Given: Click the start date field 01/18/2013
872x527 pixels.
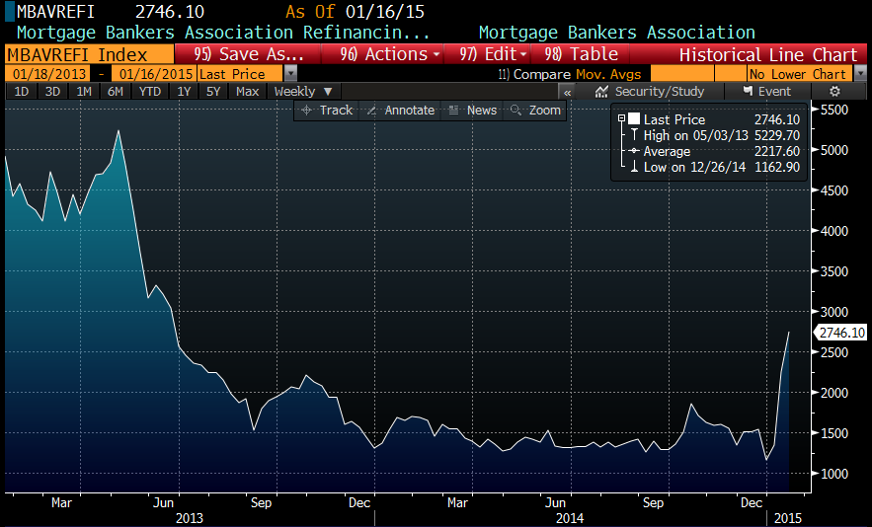Looking at the screenshot, I should tap(46, 73).
